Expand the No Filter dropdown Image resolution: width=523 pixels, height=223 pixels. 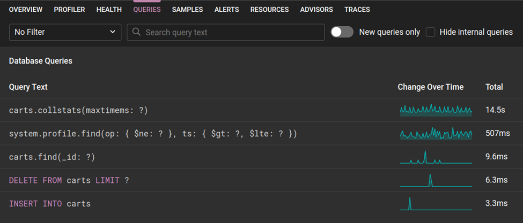[65, 32]
